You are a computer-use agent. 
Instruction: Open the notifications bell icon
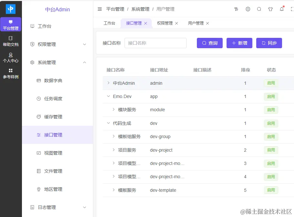[282, 9]
